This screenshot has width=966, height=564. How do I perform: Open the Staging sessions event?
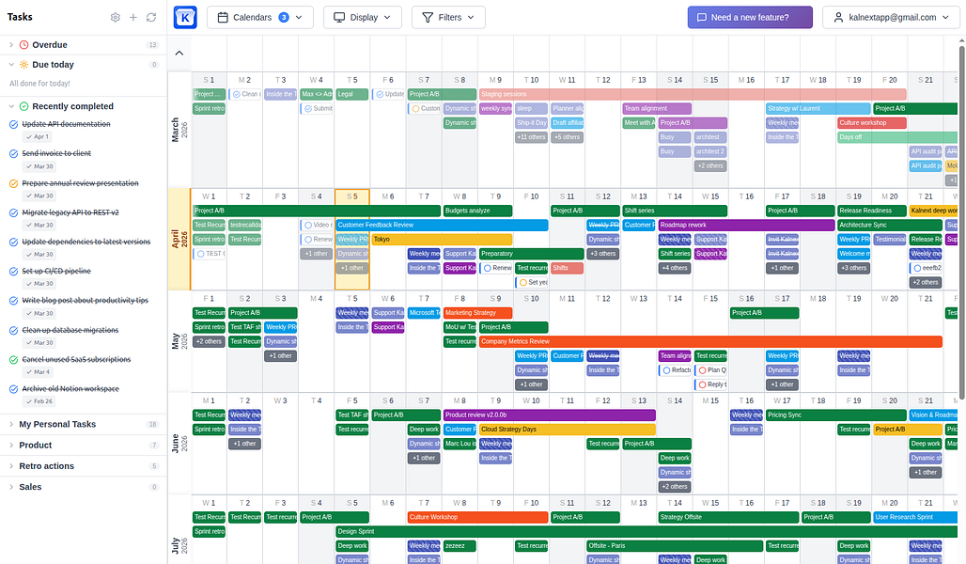click(693, 94)
